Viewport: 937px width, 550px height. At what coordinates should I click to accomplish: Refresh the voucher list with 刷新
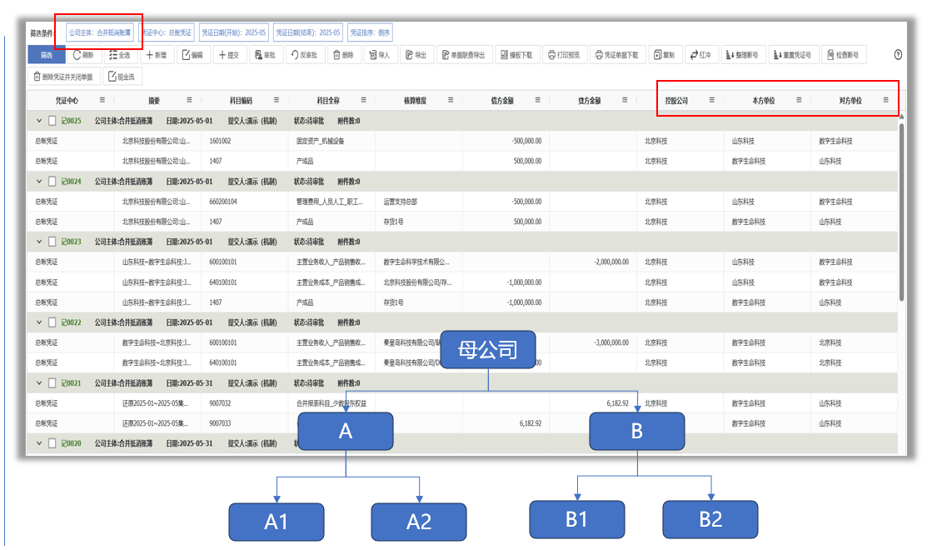coord(83,55)
